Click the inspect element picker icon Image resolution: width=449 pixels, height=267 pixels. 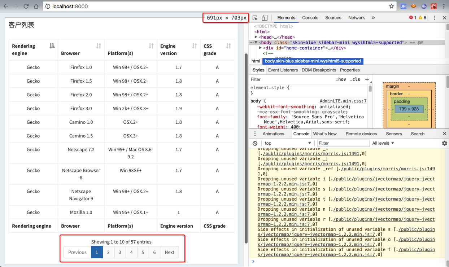(x=255, y=18)
